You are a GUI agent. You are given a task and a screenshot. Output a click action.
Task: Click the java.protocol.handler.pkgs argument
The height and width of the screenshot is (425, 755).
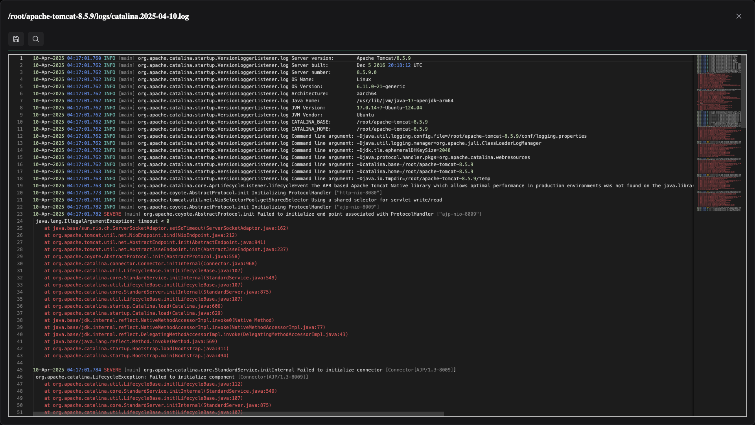(443, 157)
